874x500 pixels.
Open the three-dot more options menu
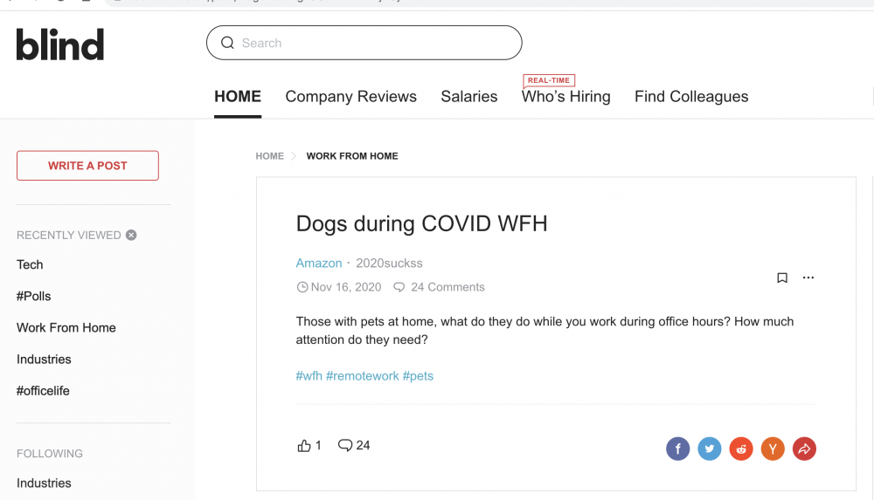click(808, 277)
